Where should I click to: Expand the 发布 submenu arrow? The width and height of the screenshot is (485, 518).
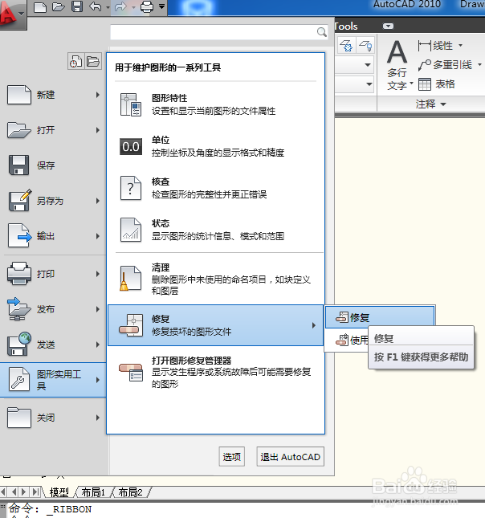click(98, 309)
